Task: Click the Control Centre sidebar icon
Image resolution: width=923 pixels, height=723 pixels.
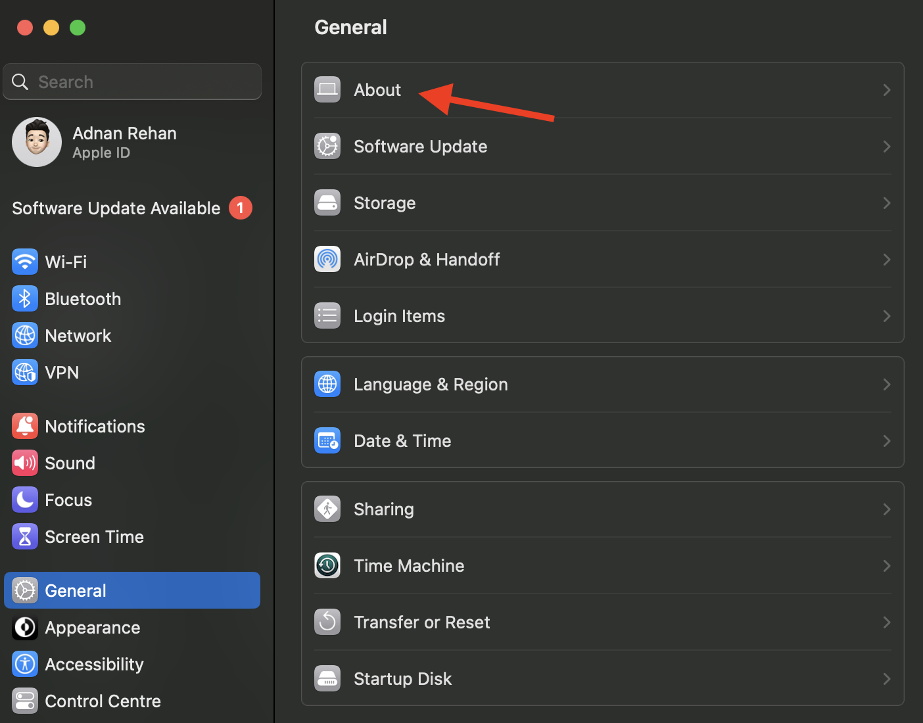Action: point(25,701)
